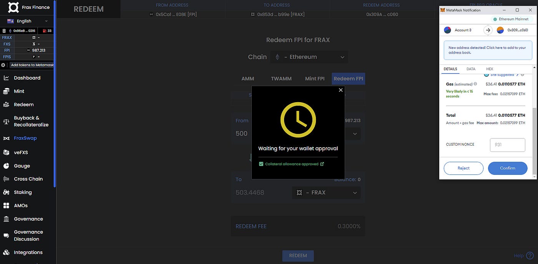Screen dimensions: 538x264
Task: Click the red gas pump icon
Action: (x=45, y=31)
